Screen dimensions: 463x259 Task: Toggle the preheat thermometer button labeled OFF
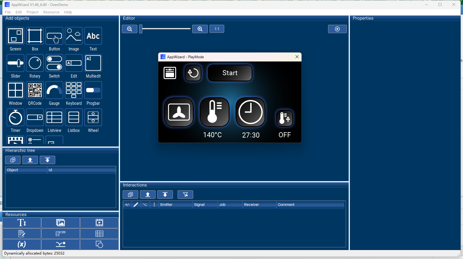point(285,118)
